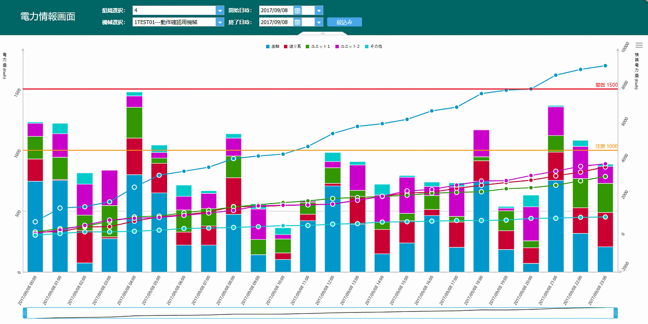Open the start time dropdown arrow
Image resolution: width=648 pixels, height=324 pixels.
click(318, 10)
